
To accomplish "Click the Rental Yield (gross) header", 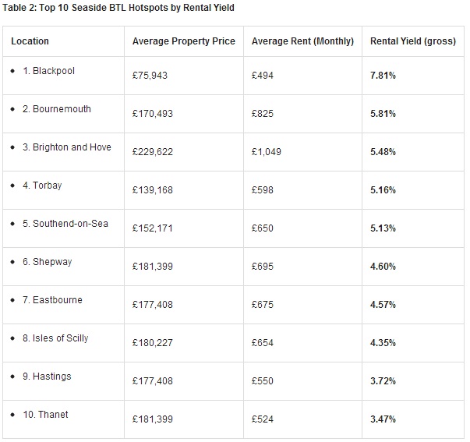I will [413, 41].
